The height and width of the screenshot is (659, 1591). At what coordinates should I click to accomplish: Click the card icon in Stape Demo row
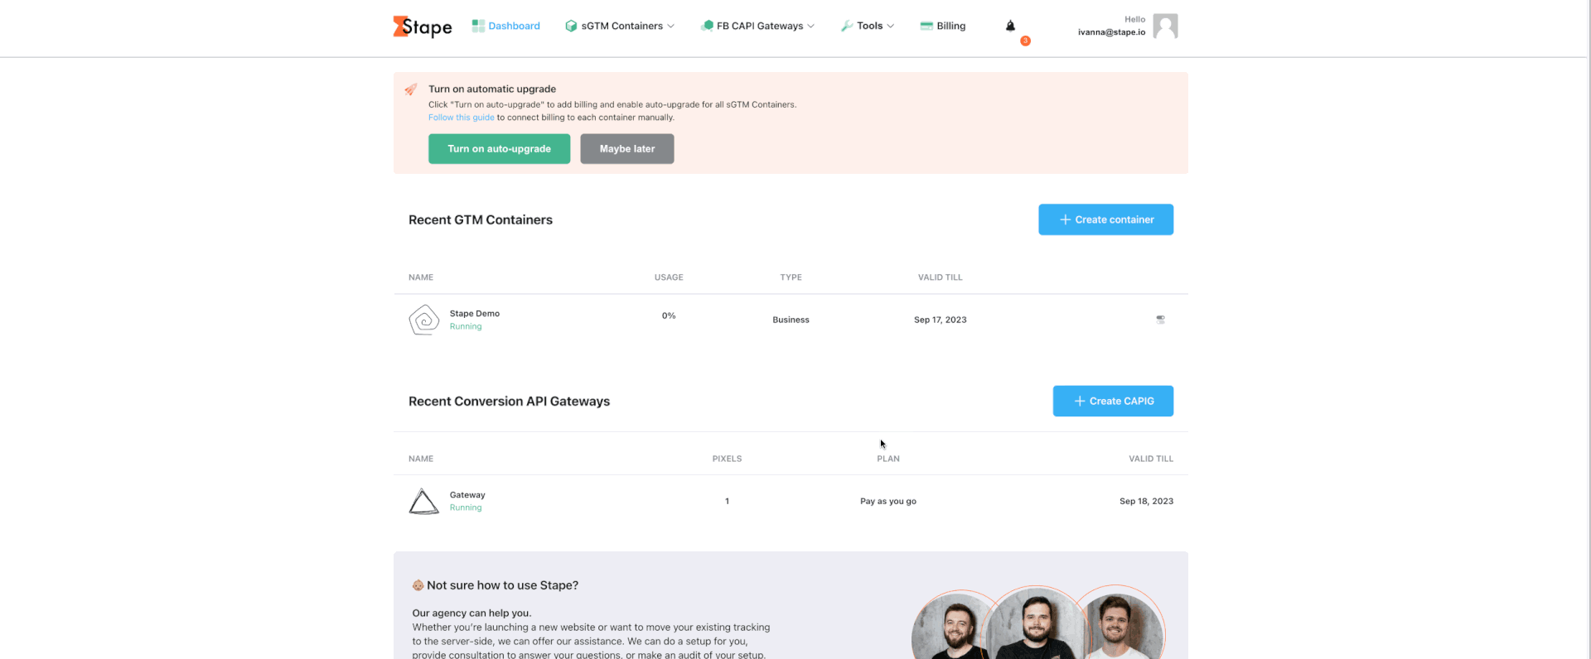pos(1160,320)
